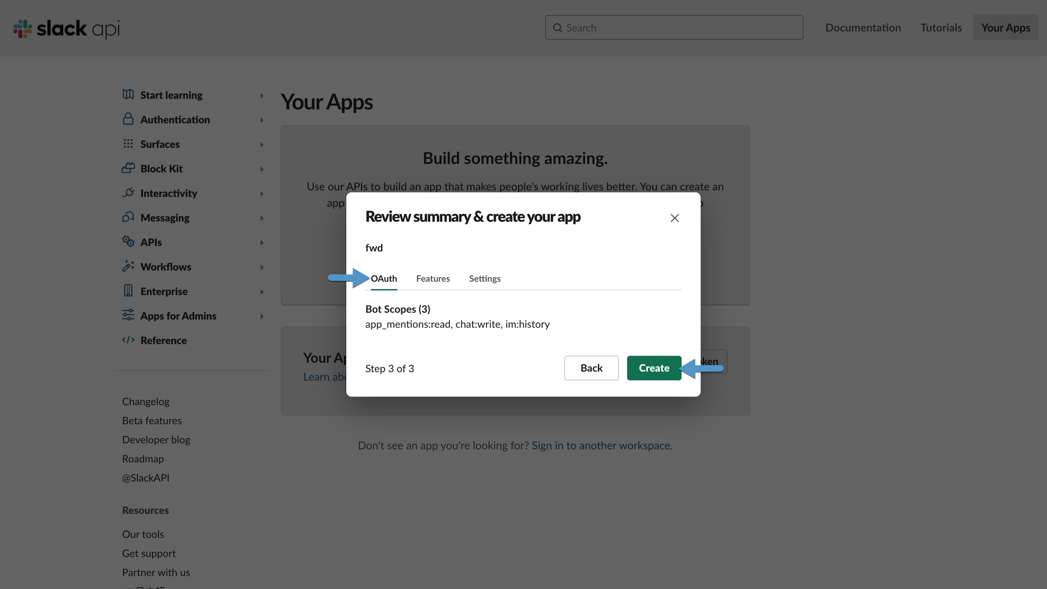Select the Authentication lock icon
This screenshot has width=1047, height=589.
[x=128, y=119]
